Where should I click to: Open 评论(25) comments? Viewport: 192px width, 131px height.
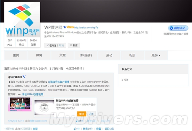tap(109, 129)
